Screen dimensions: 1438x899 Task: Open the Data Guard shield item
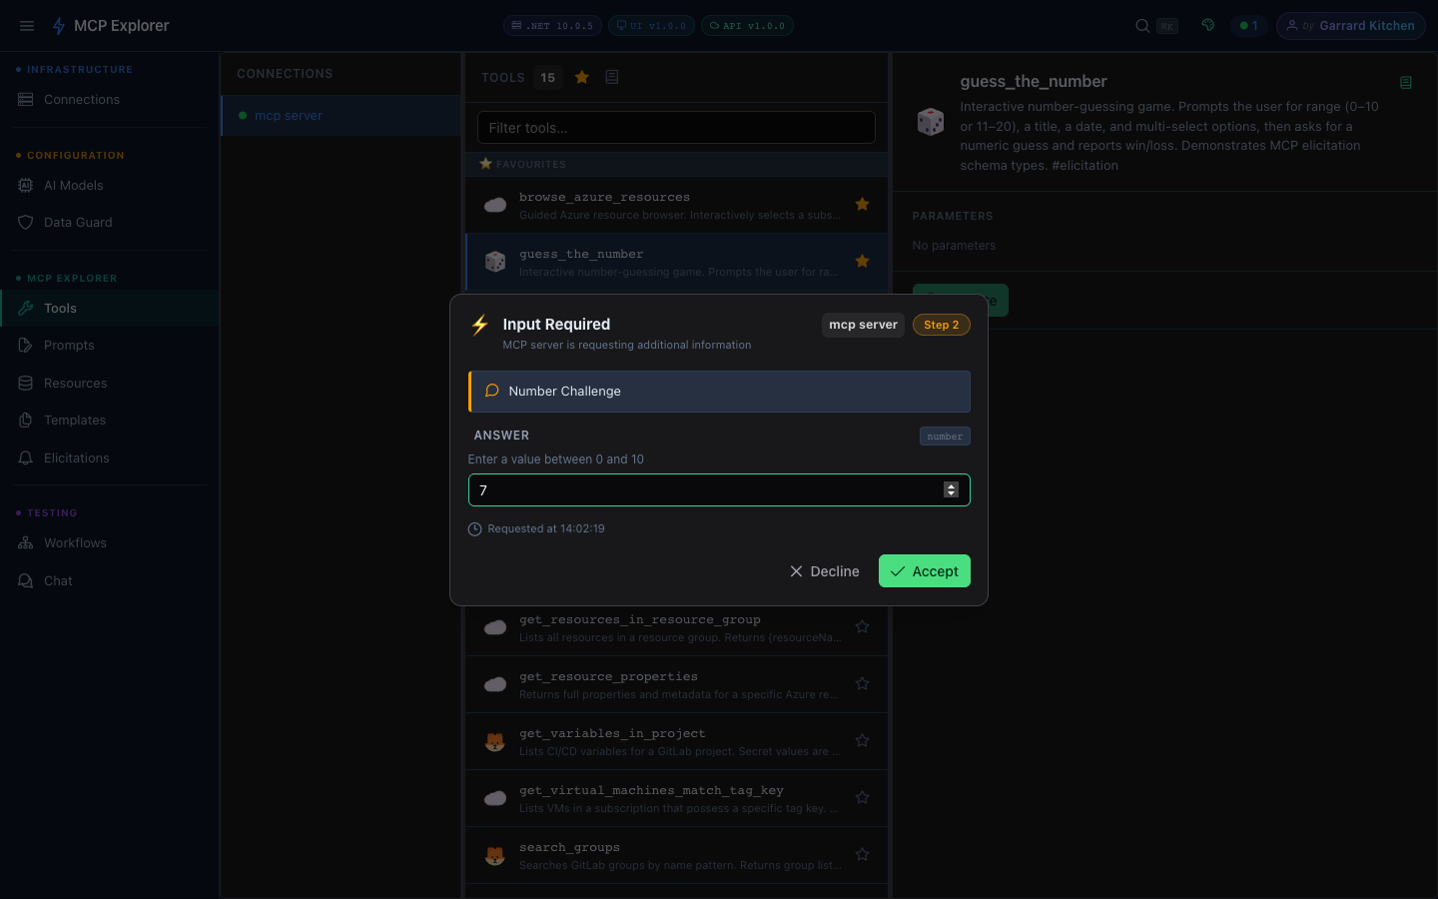[77, 223]
